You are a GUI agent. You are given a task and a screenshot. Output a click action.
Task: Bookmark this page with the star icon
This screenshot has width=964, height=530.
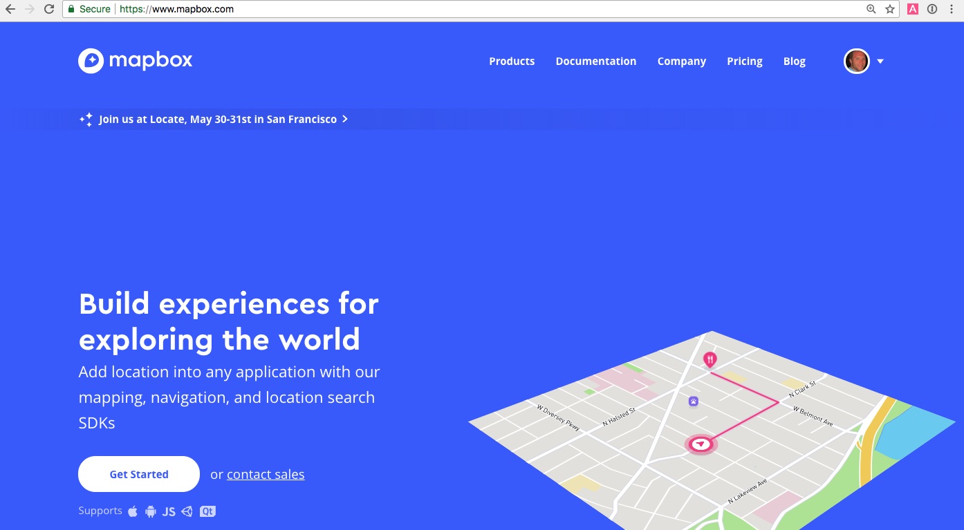[890, 9]
